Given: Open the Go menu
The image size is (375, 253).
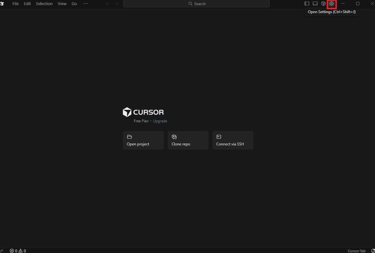Looking at the screenshot, I should click(x=74, y=4).
